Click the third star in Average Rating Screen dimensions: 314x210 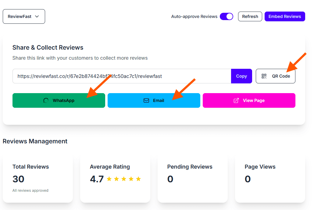click(x=124, y=179)
